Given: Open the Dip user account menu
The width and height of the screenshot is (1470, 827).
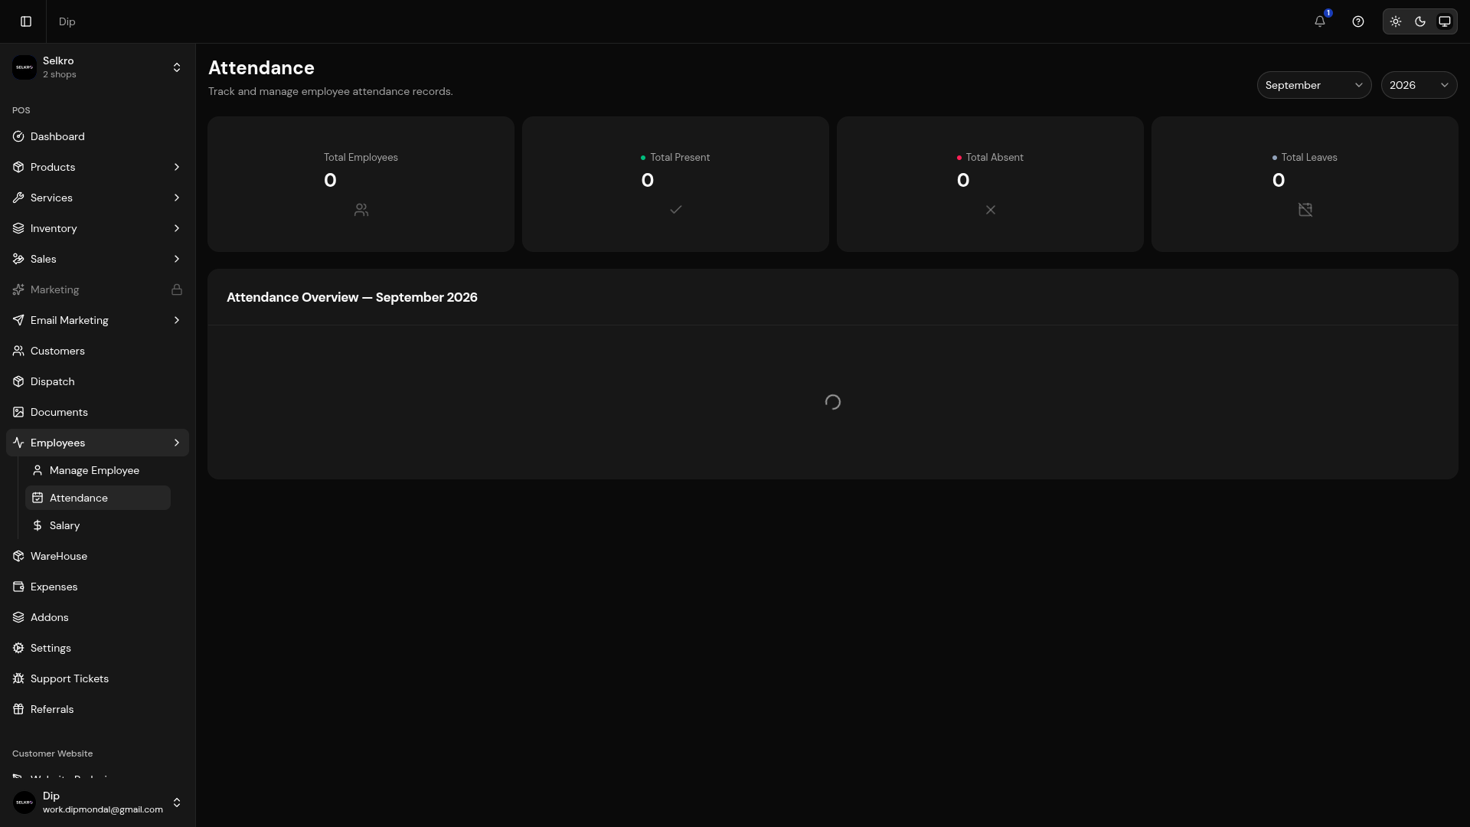Looking at the screenshot, I should [97, 802].
